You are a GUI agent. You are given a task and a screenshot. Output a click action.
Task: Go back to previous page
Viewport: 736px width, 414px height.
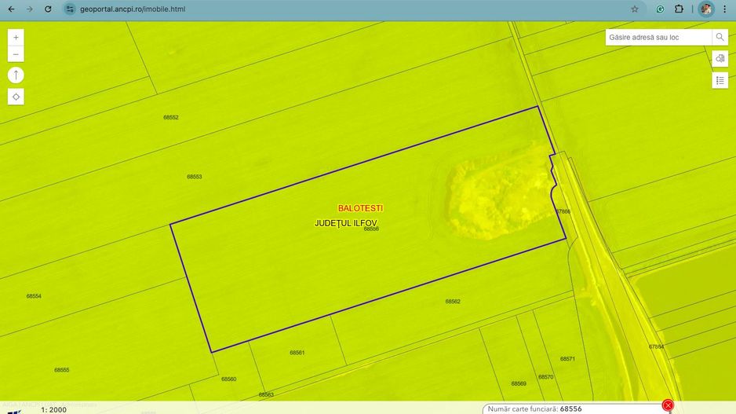(x=11, y=9)
